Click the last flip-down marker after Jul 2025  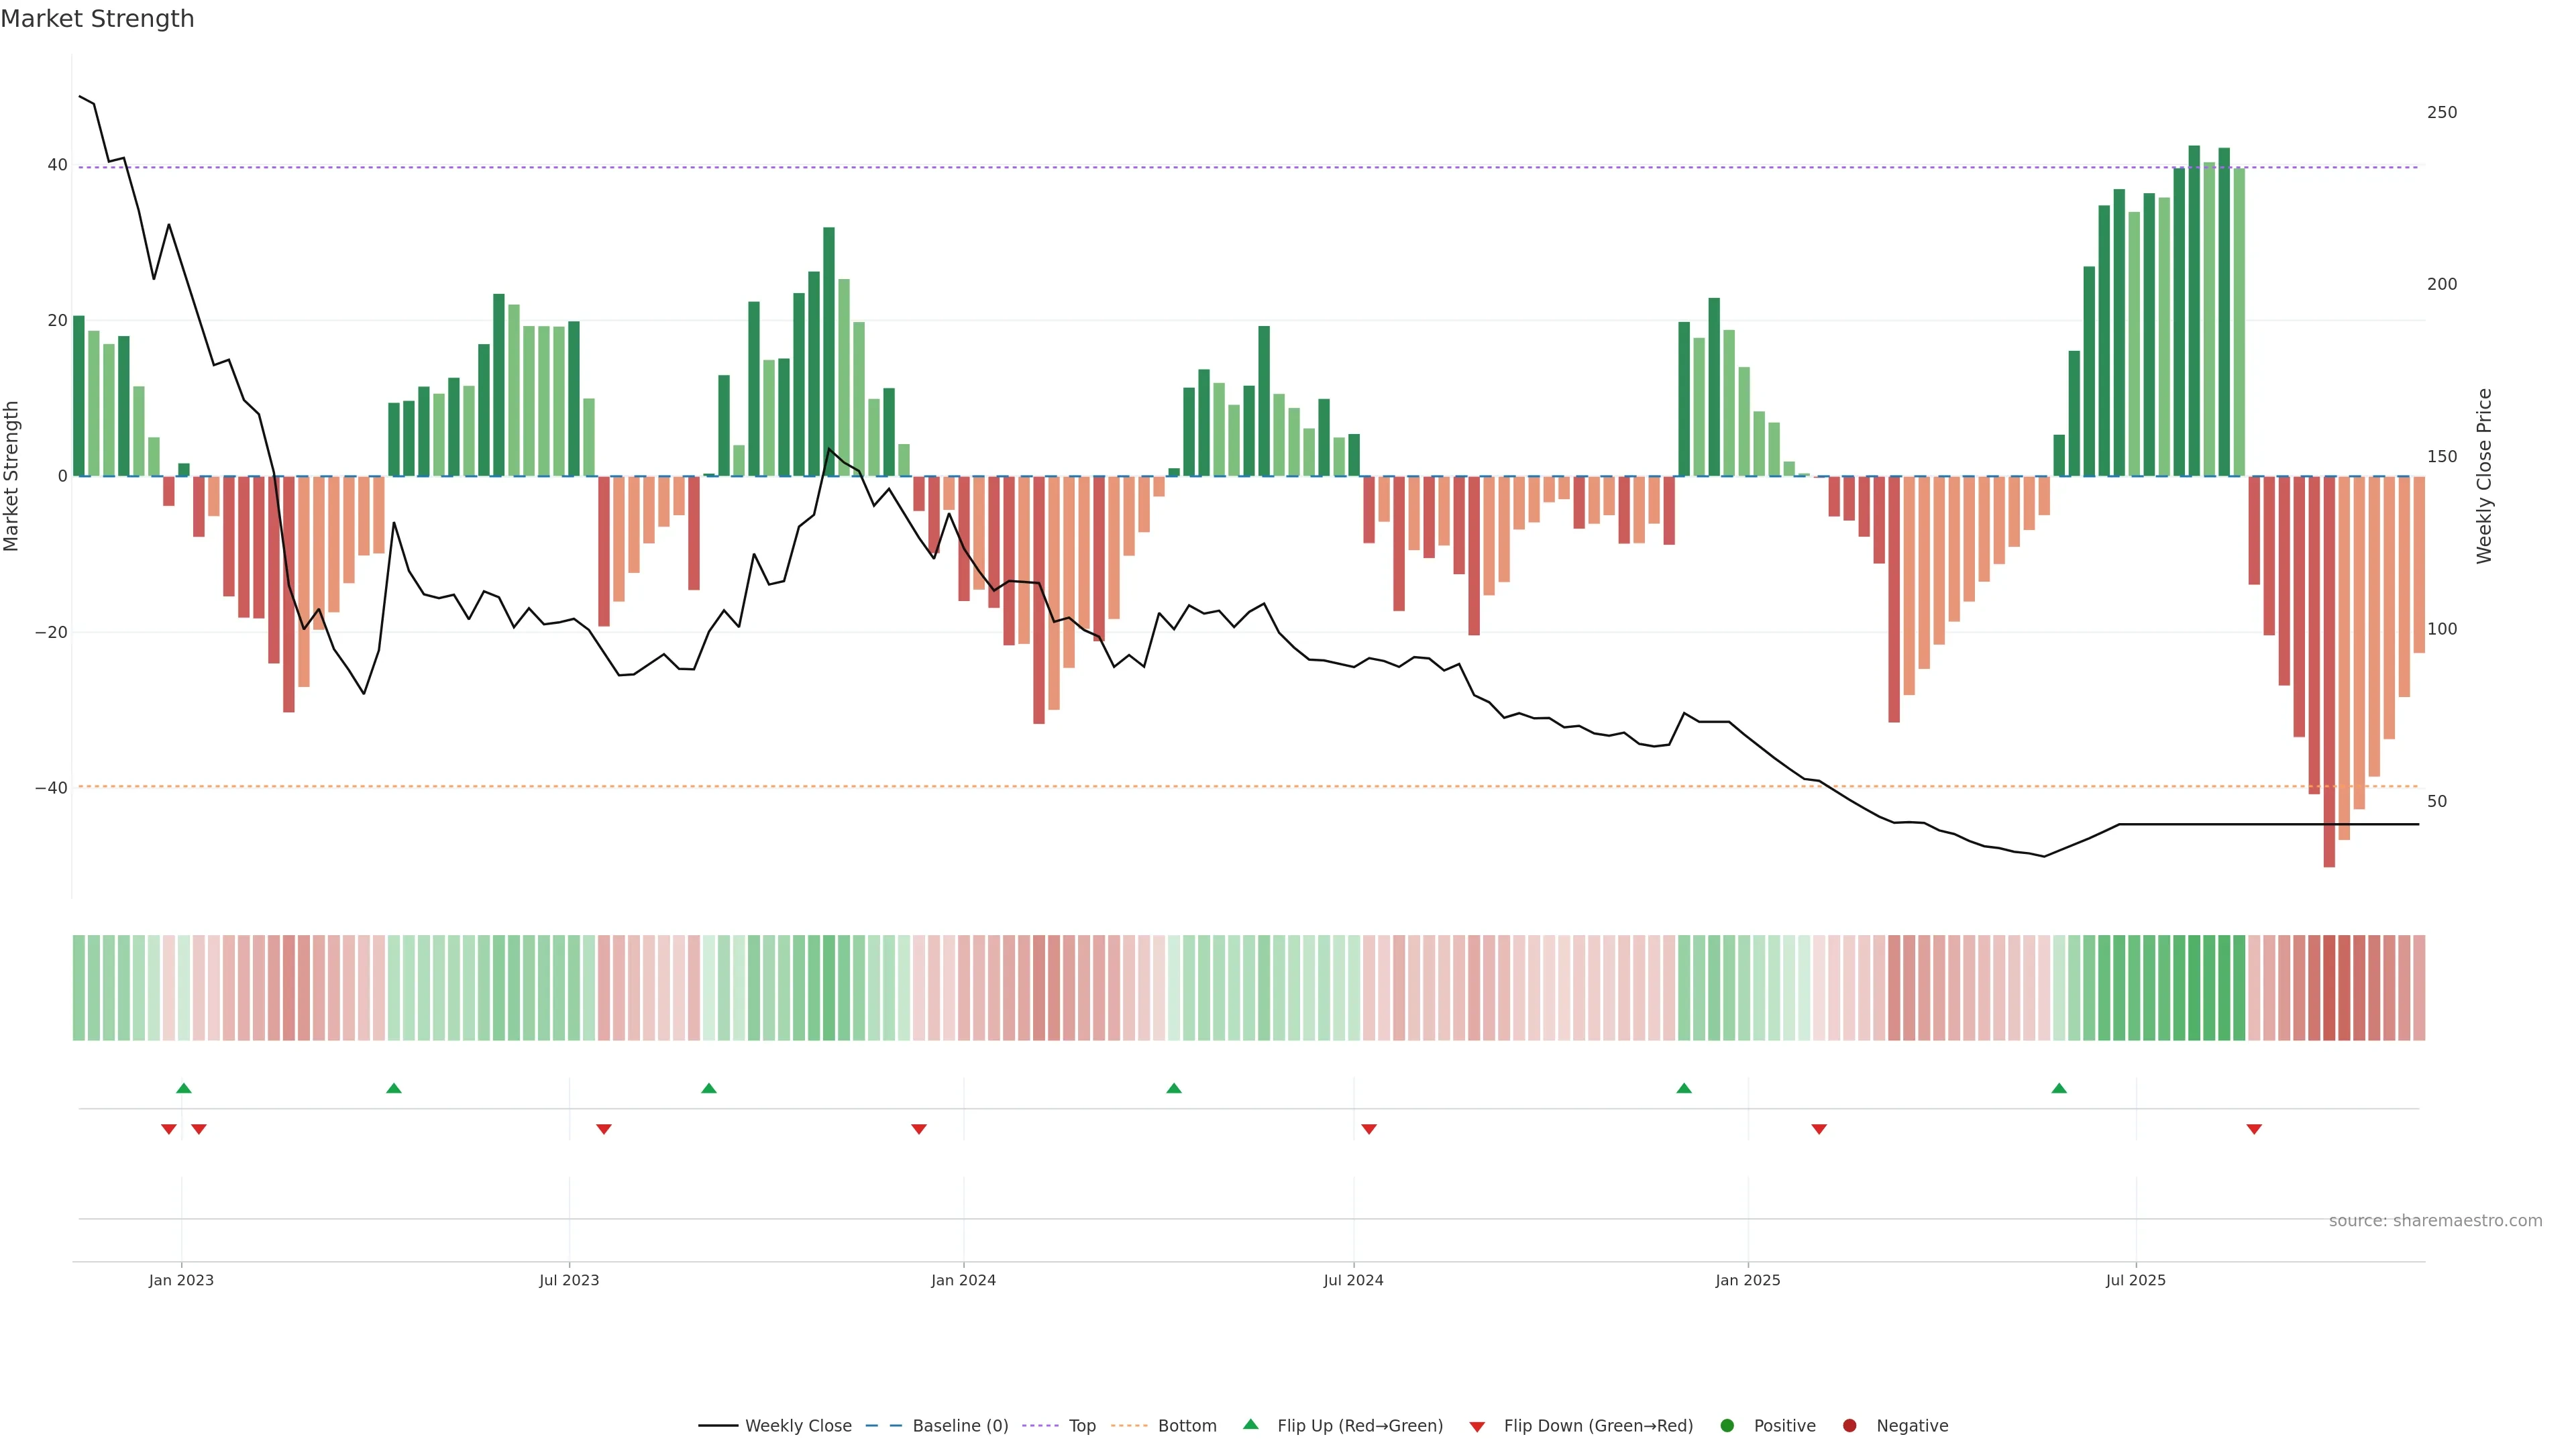pyautogui.click(x=2254, y=1129)
